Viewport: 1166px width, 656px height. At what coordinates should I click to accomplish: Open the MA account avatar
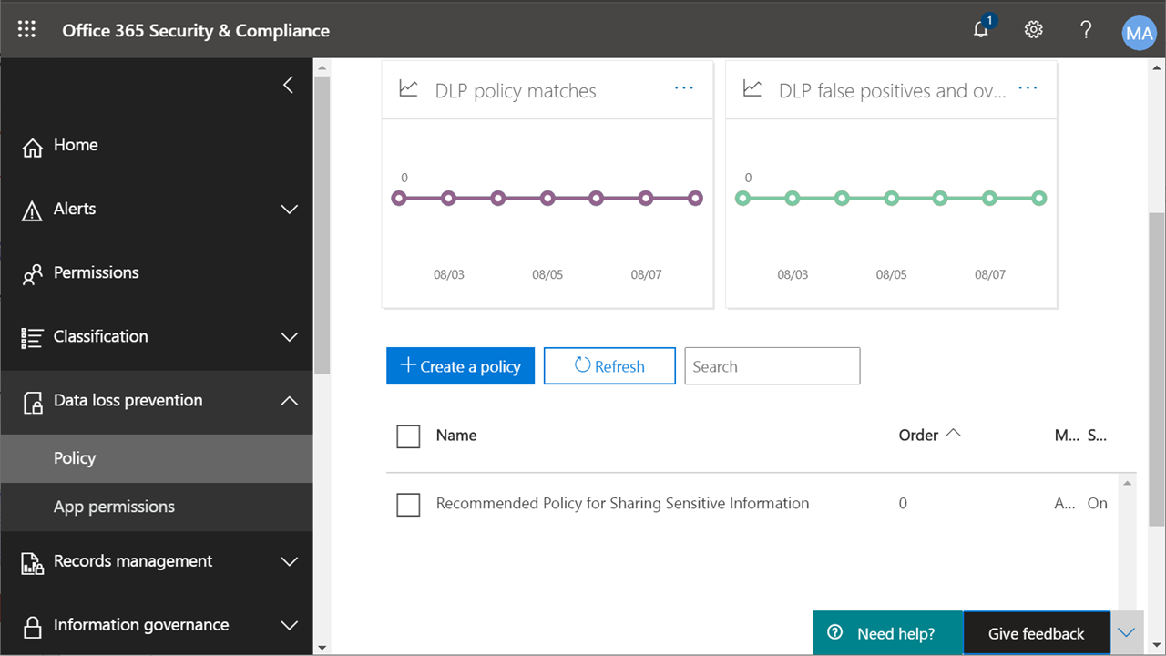pos(1139,34)
